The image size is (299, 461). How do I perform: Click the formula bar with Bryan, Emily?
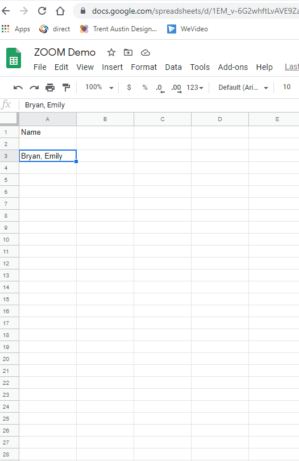click(160, 105)
